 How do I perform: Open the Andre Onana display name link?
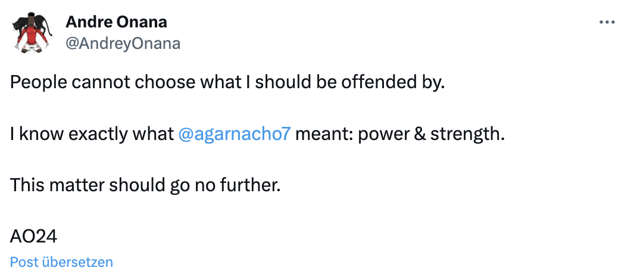pos(116,22)
